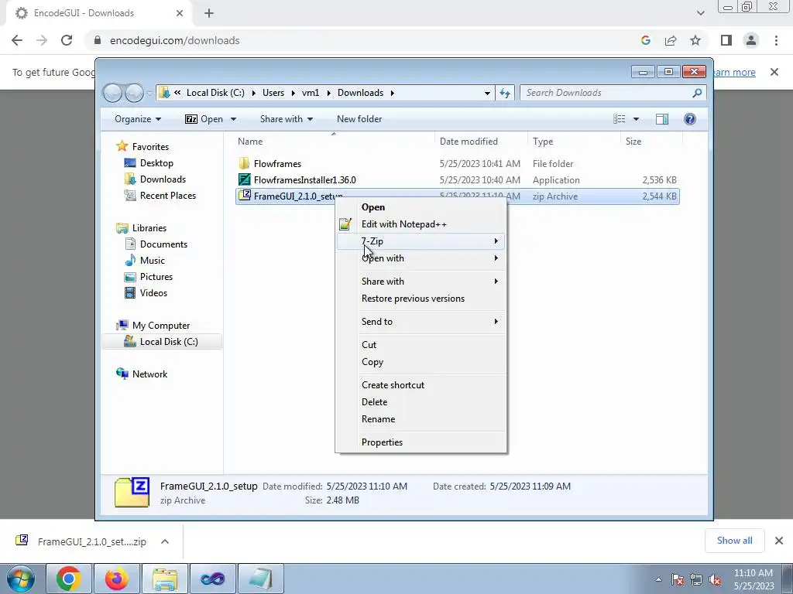The image size is (793, 594).
Task: Select the FlowframesInstaller1.36.0 application file
Action: [x=304, y=180]
